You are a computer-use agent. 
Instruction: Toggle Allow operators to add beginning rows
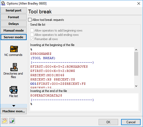(32, 30)
